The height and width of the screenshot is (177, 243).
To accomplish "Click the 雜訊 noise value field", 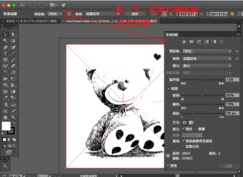I will pos(232,113).
